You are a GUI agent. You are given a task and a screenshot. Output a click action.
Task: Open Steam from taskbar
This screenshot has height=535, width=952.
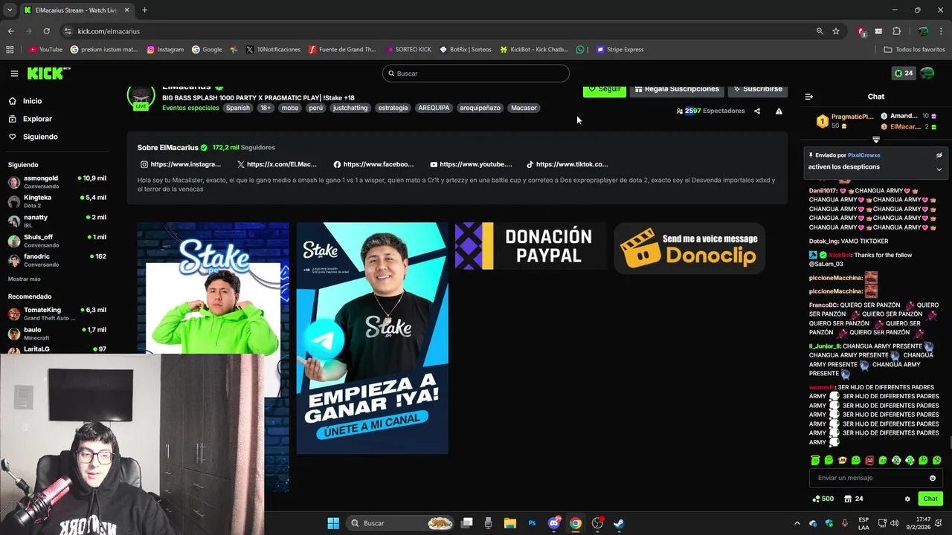click(x=619, y=523)
